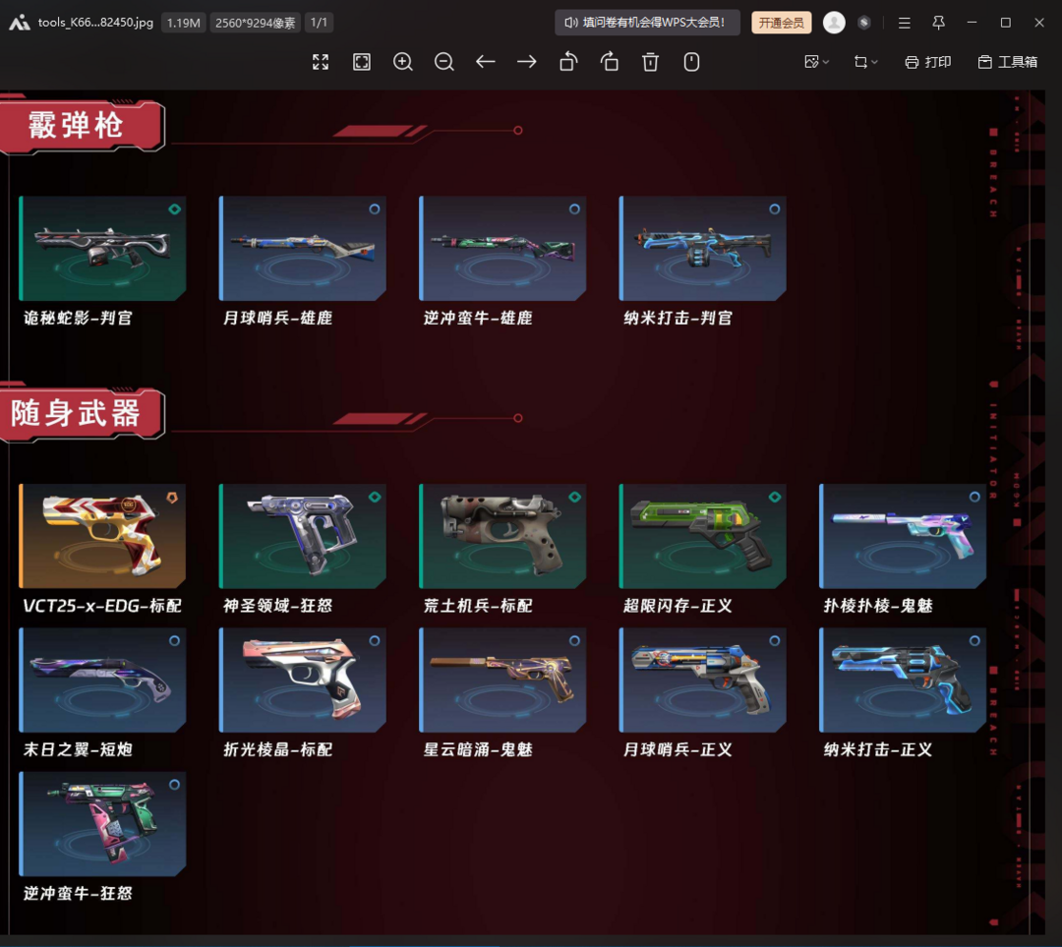
Task: Click the hexagon skin icon near avatar
Action: click(x=863, y=23)
